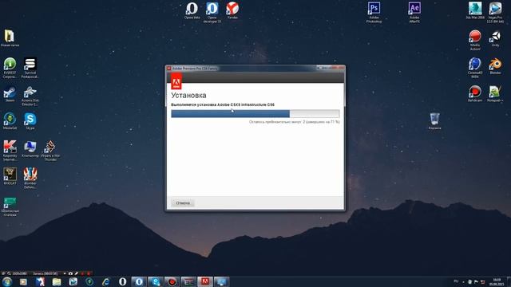The height and width of the screenshot is (287, 511).
Task: Open the Yandex browser desktop shortcut
Action: tap(232, 10)
